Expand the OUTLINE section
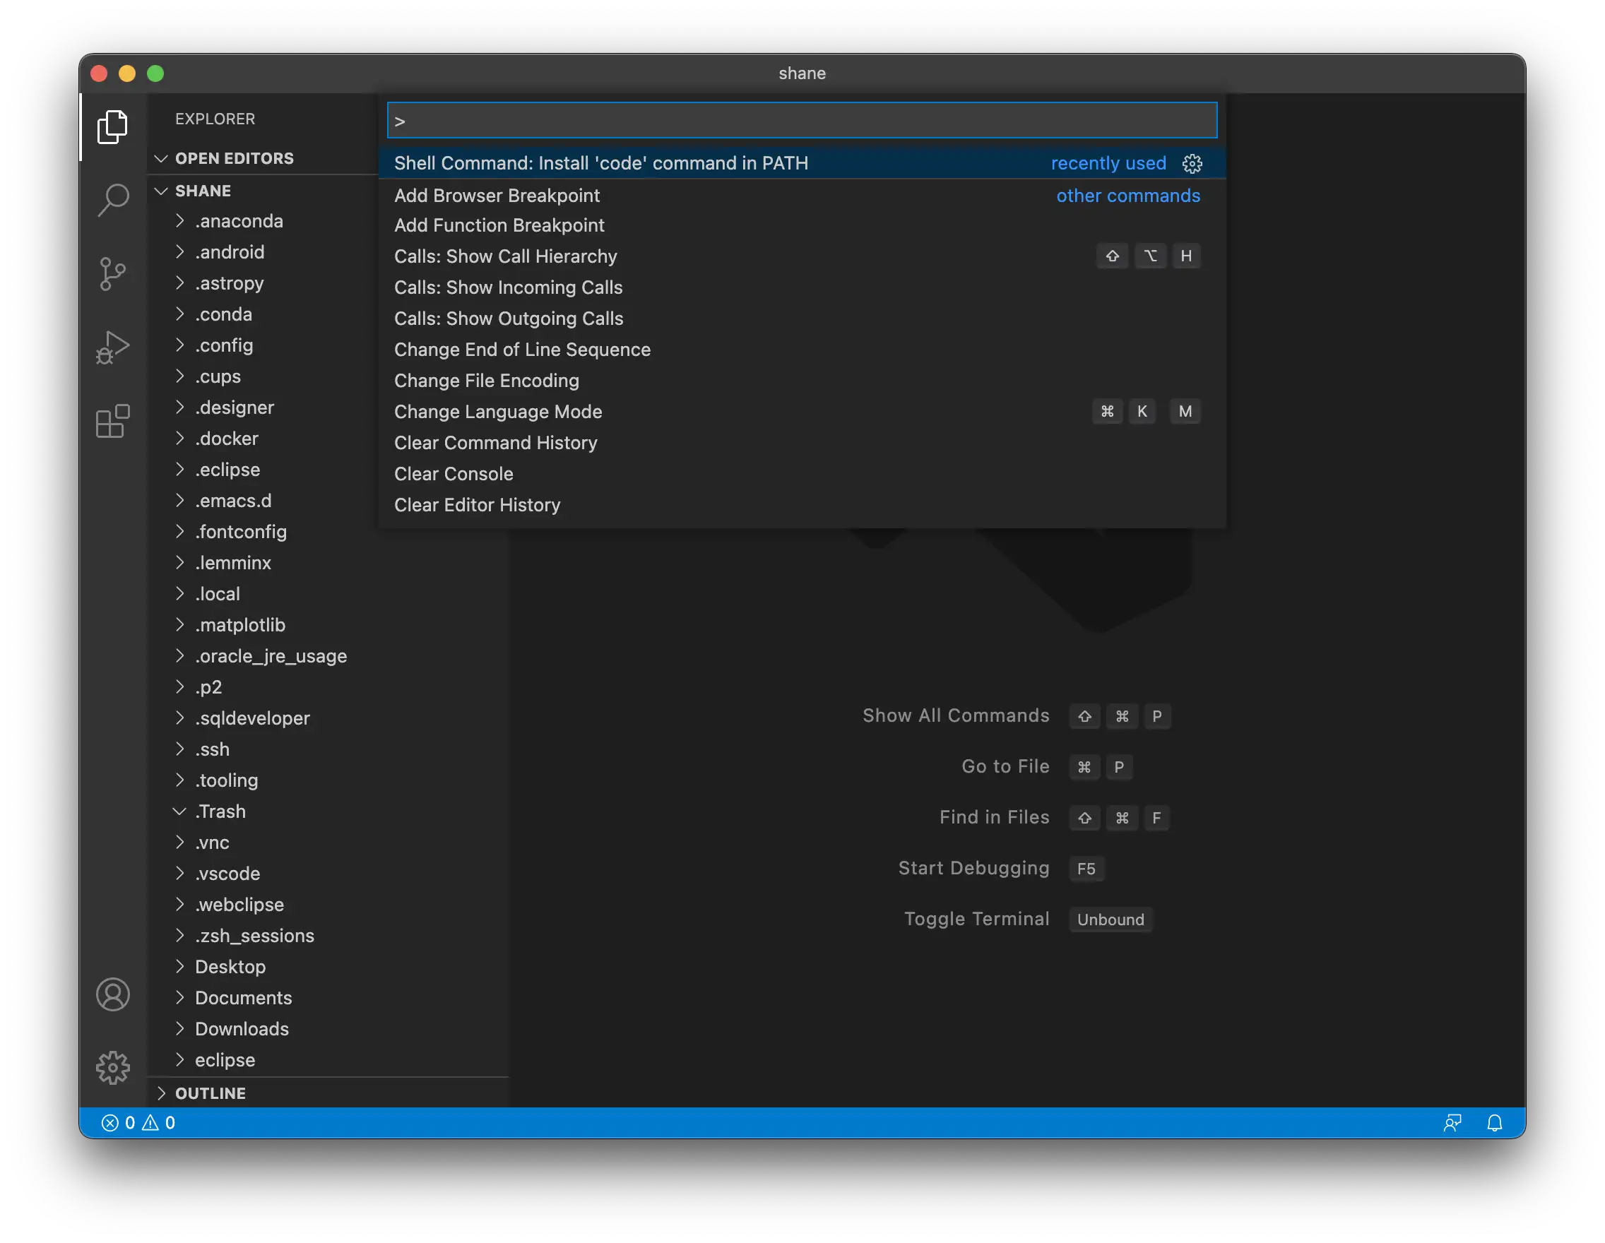 click(328, 1093)
